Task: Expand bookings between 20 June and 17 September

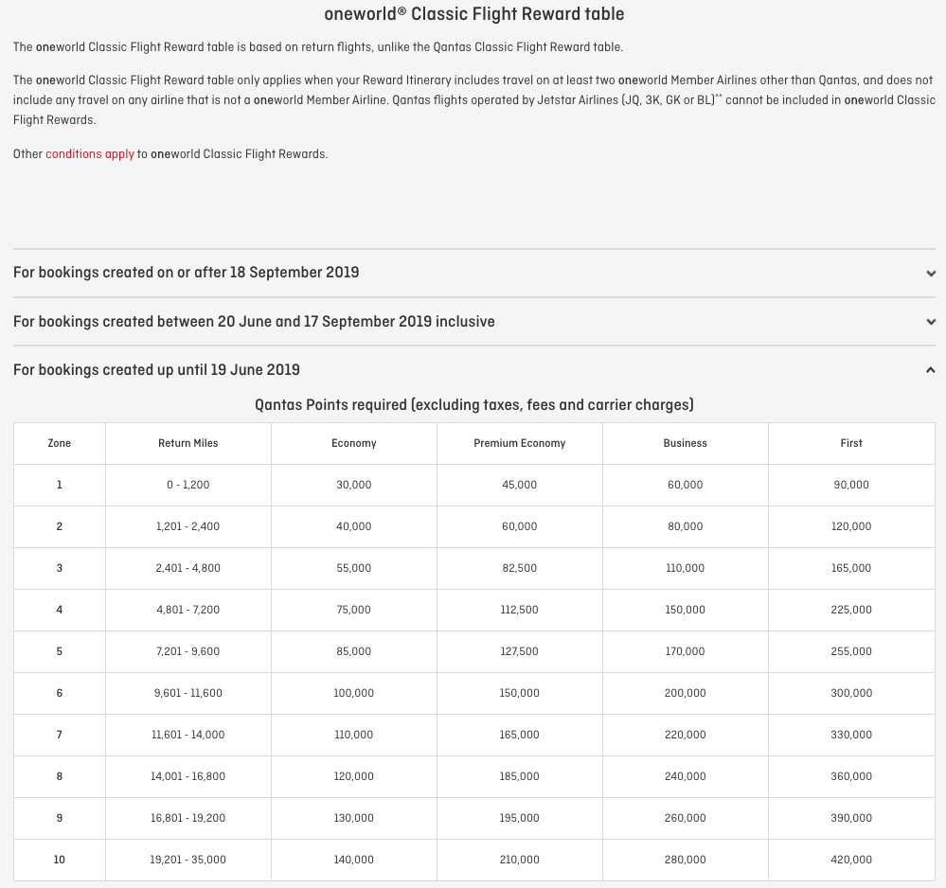Action: pyautogui.click(x=473, y=322)
